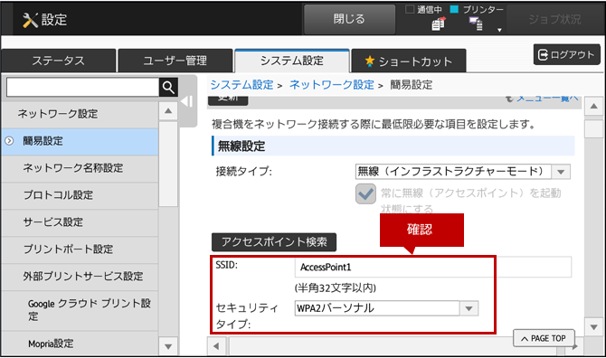The image size is (606, 358).
Task: Click the ジョブ状況 button
Action: (x=555, y=19)
